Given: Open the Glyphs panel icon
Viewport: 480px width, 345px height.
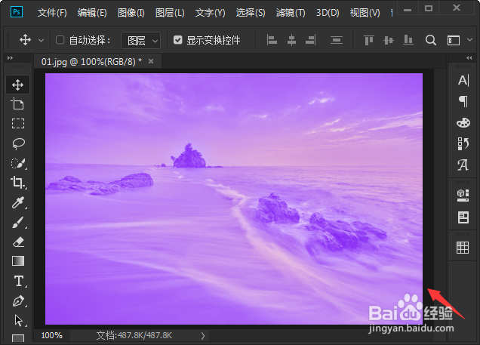Looking at the screenshot, I should [463, 165].
